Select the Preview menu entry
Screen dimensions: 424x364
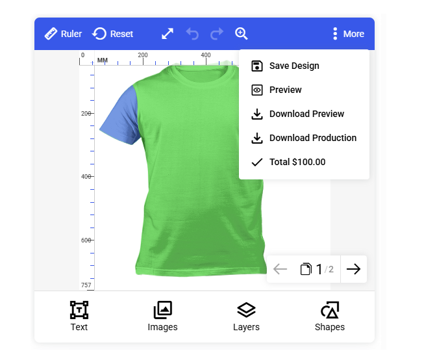[x=305, y=90]
